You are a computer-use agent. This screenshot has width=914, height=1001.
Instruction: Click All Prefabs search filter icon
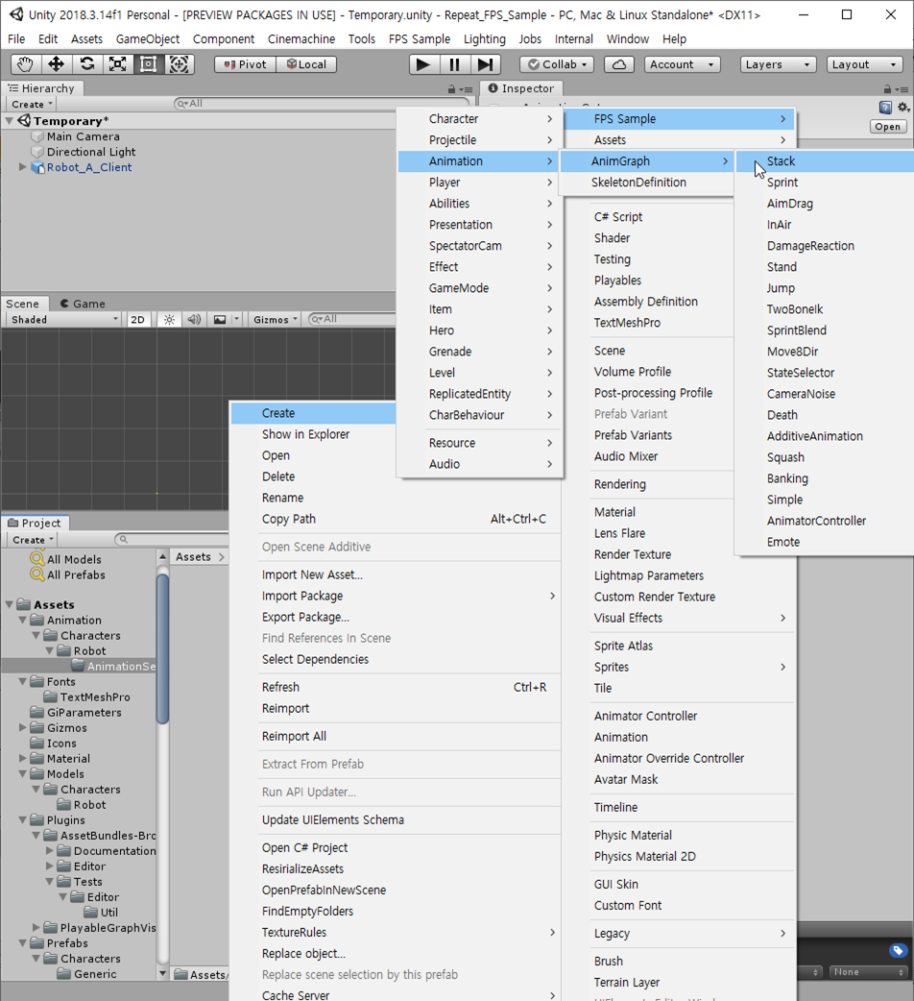pyautogui.click(x=37, y=574)
